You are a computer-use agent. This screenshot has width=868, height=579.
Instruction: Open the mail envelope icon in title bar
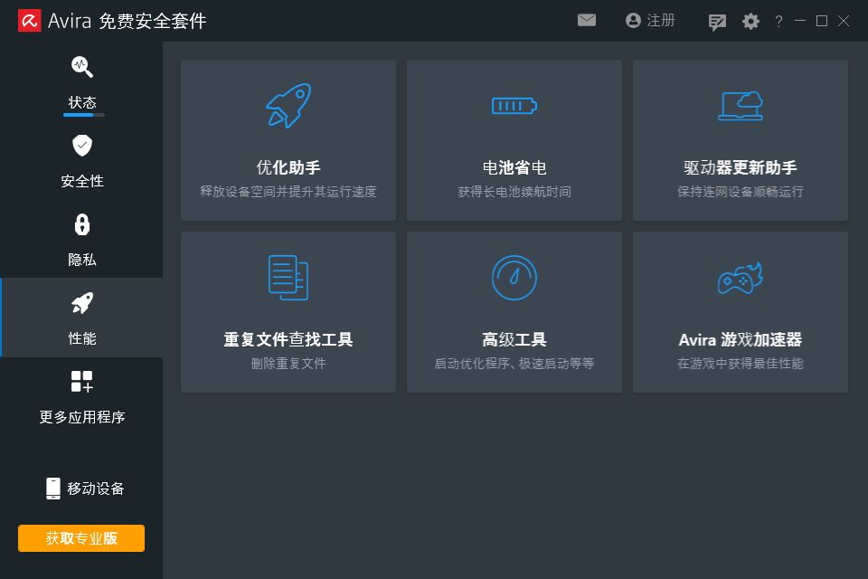click(586, 21)
